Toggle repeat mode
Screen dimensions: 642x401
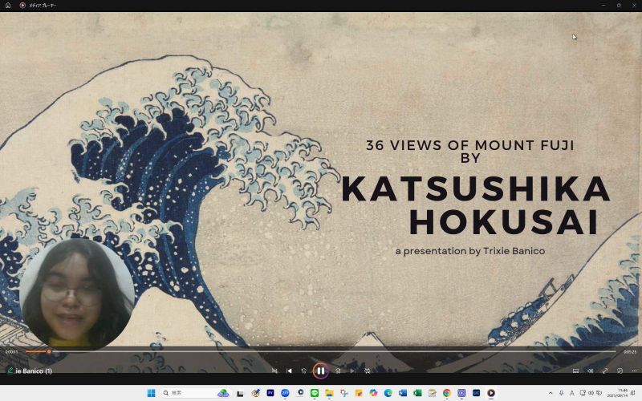point(368,371)
